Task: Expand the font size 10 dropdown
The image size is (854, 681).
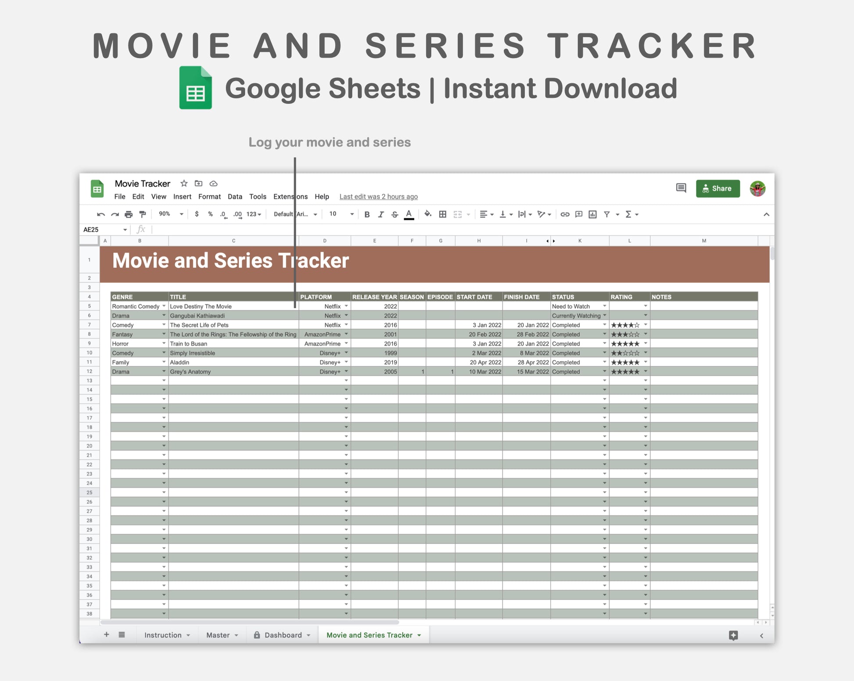Action: [x=352, y=214]
